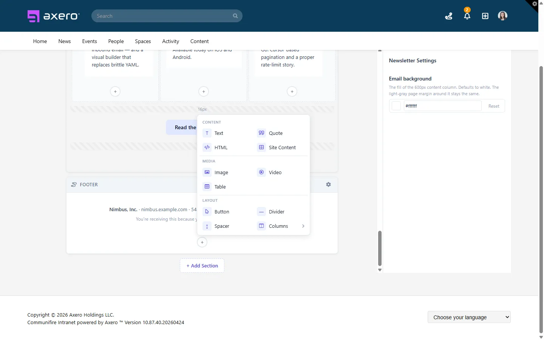The height and width of the screenshot is (340, 544).
Task: Go to the Spaces nav item
Action: point(143,41)
